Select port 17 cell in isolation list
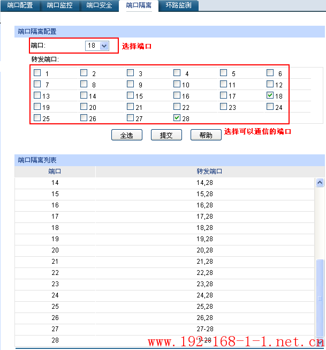 (55, 217)
